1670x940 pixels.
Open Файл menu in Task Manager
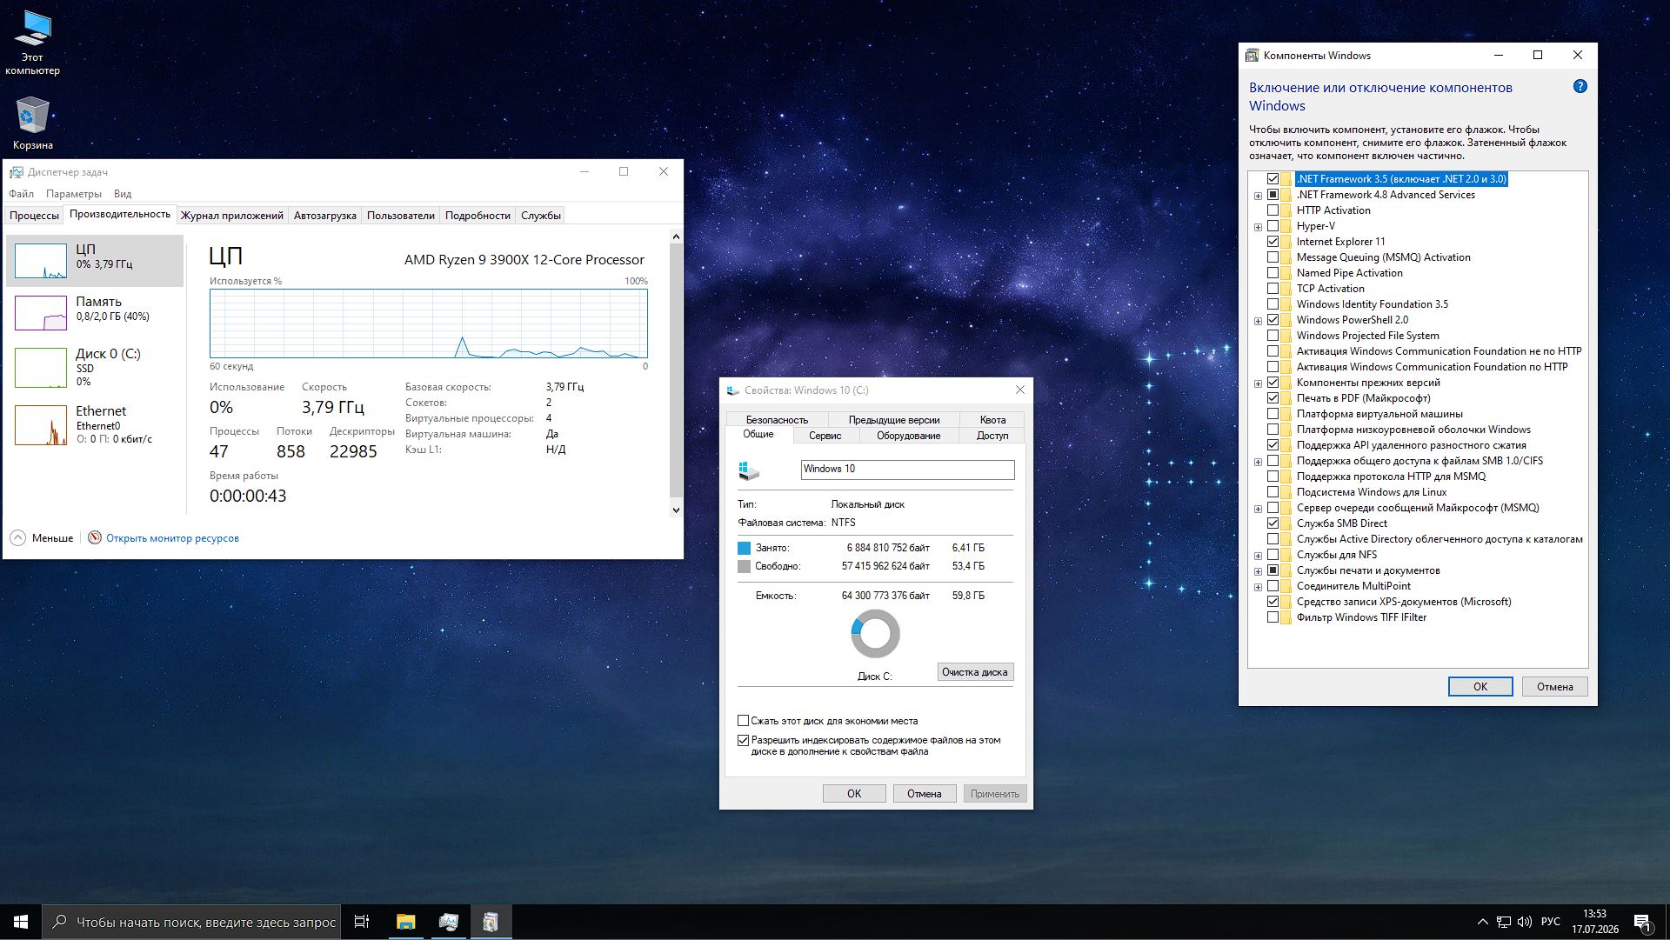21,194
